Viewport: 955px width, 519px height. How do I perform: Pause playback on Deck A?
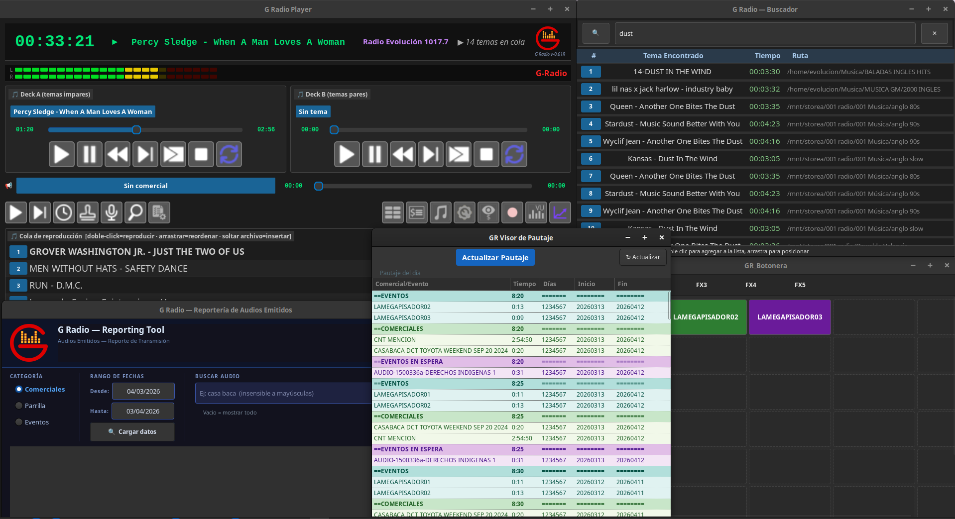tap(90, 154)
